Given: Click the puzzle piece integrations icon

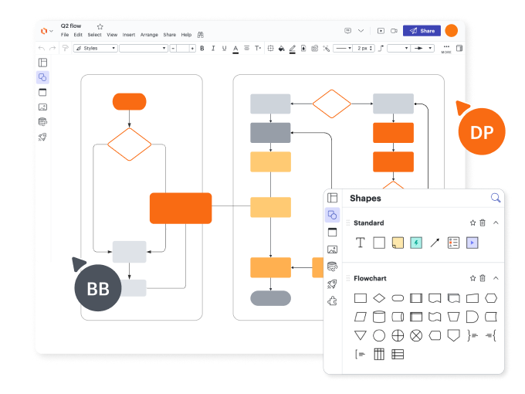Looking at the screenshot, I should 332,301.
